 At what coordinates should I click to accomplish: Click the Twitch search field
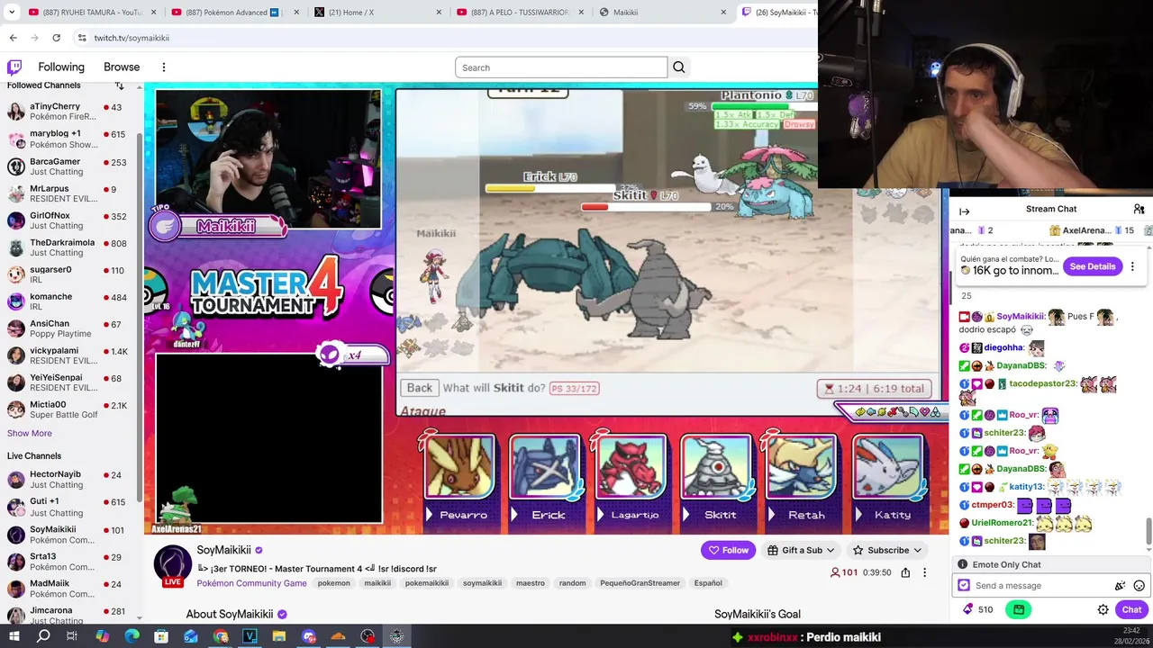click(x=561, y=67)
